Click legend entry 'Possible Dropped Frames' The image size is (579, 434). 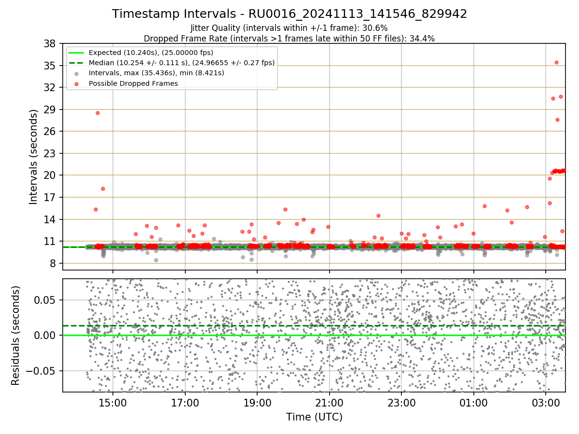coord(134,83)
